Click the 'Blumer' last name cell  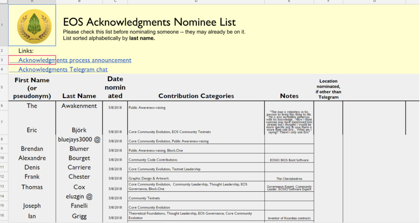pos(79,149)
